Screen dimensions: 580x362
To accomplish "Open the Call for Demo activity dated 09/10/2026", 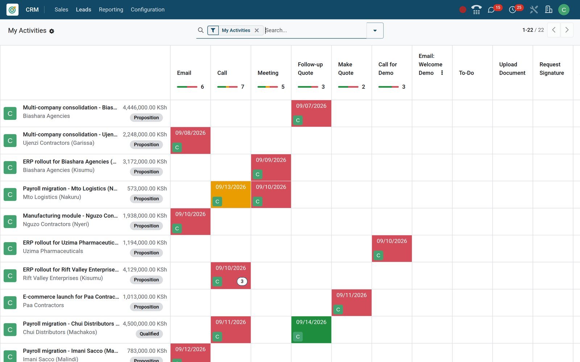I will click(x=391, y=249).
